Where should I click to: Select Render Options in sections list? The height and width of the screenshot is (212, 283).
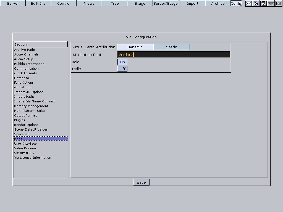[x=26, y=125]
